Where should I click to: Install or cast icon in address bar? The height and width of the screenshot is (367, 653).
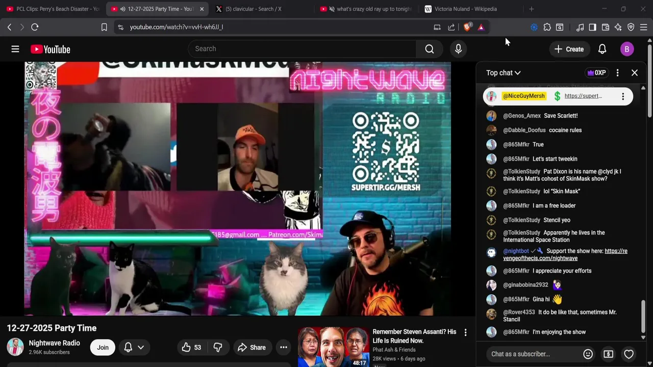[x=437, y=27]
